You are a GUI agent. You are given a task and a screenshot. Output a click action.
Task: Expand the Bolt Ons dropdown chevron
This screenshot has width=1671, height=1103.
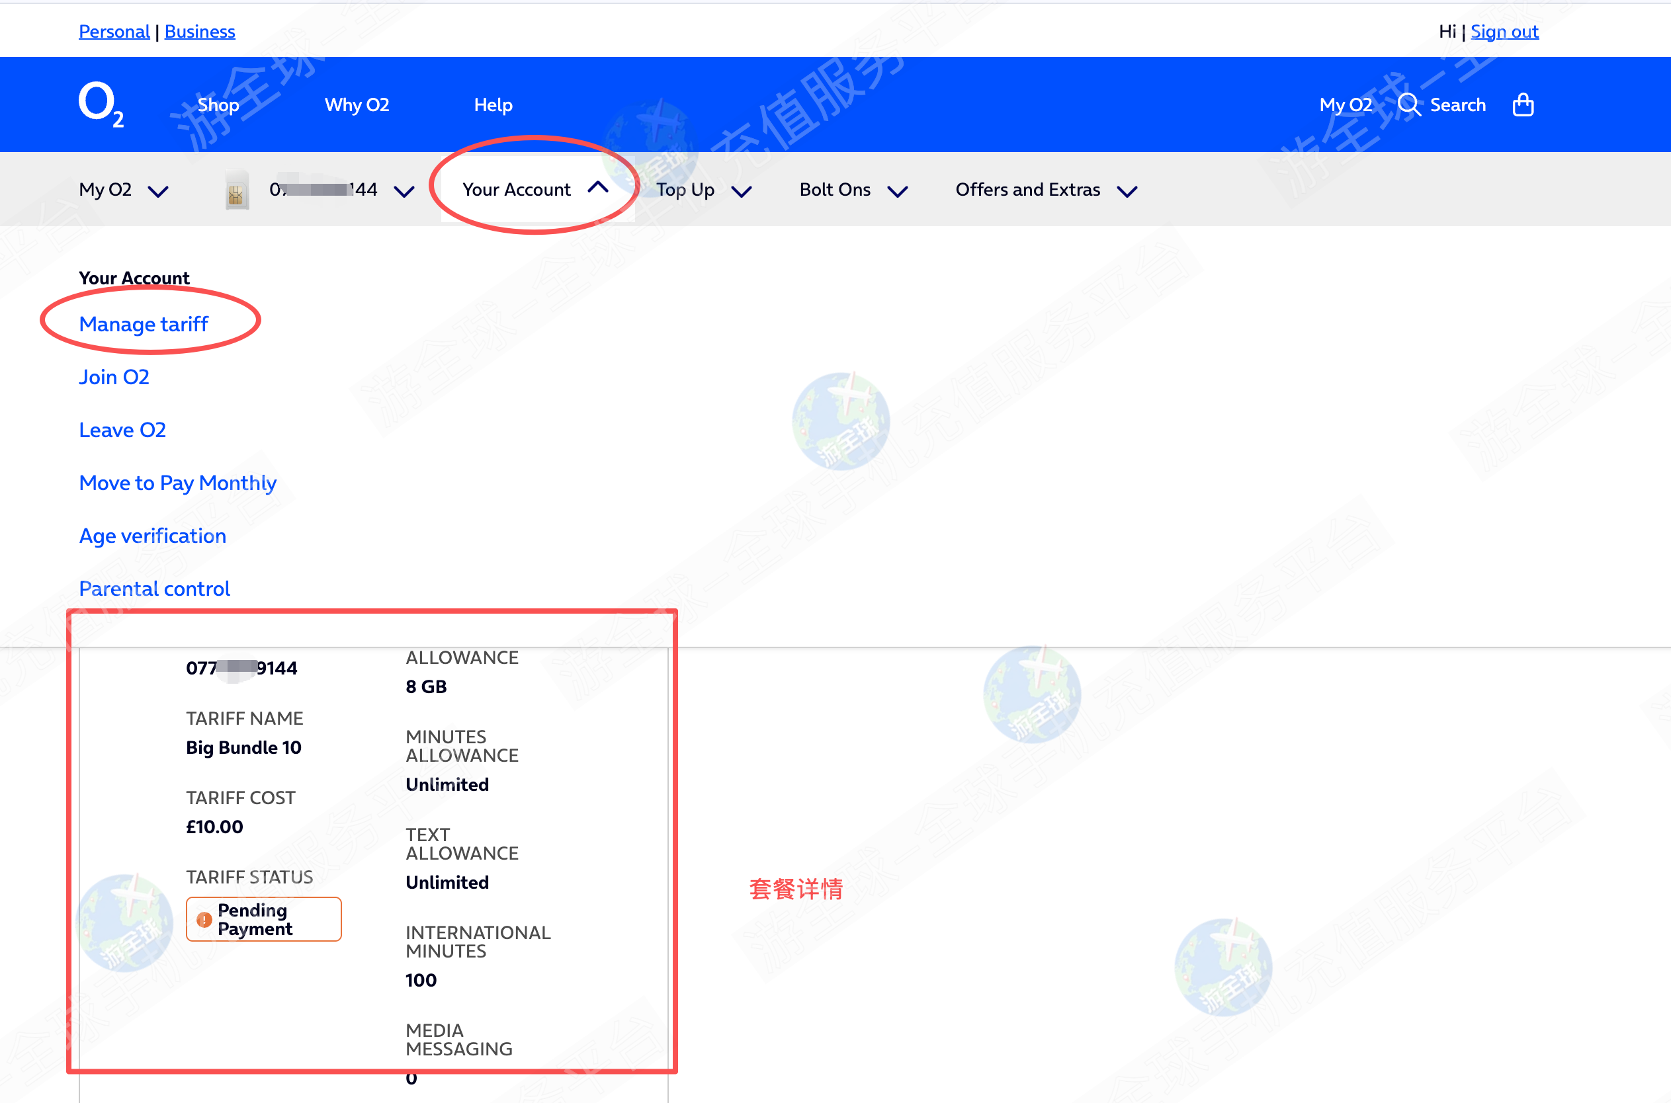pos(898,191)
